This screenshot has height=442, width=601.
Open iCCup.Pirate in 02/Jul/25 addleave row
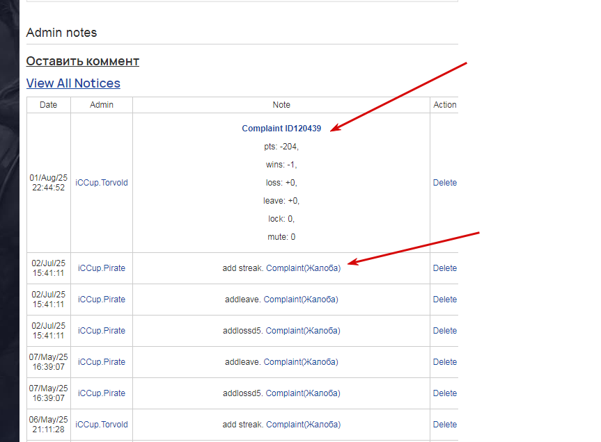coord(102,300)
